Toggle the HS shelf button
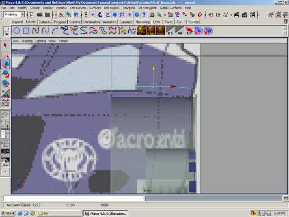 (170, 31)
